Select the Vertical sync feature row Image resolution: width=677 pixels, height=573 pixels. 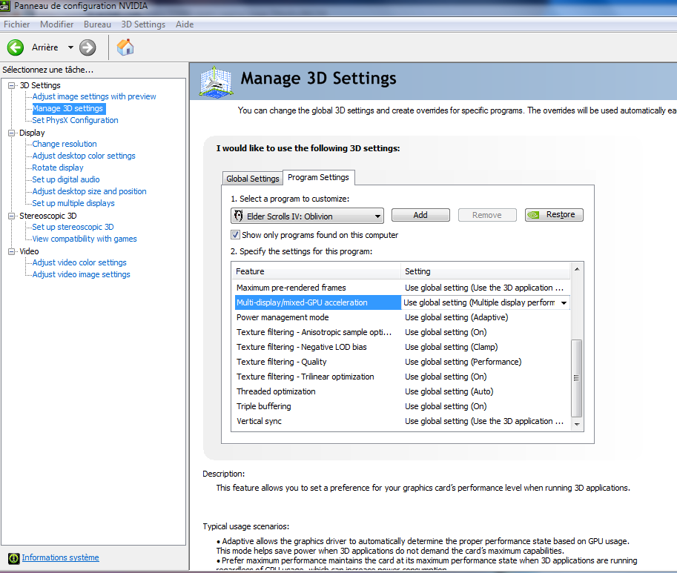(x=259, y=421)
